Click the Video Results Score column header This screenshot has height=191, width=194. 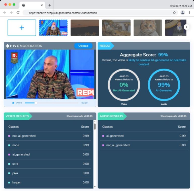(x=85, y=127)
